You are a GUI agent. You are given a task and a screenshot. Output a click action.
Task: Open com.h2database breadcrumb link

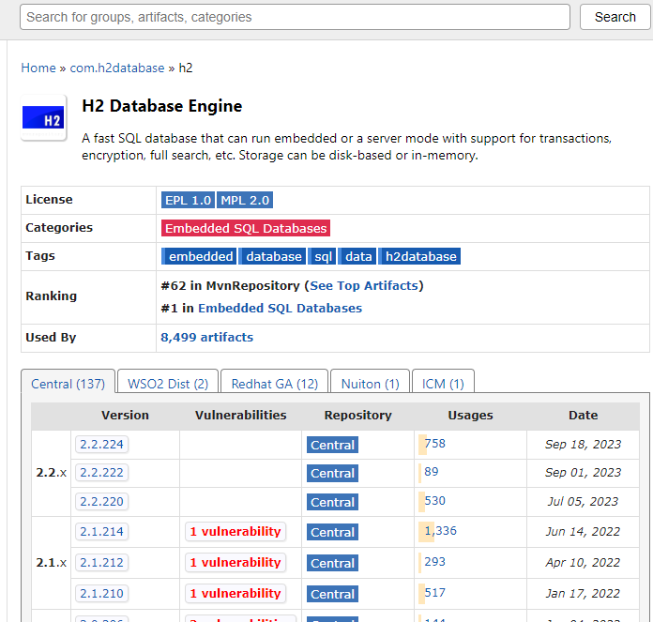[117, 68]
